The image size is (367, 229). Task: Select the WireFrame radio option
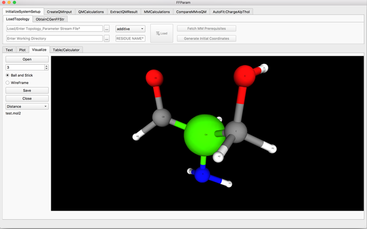tap(8, 83)
